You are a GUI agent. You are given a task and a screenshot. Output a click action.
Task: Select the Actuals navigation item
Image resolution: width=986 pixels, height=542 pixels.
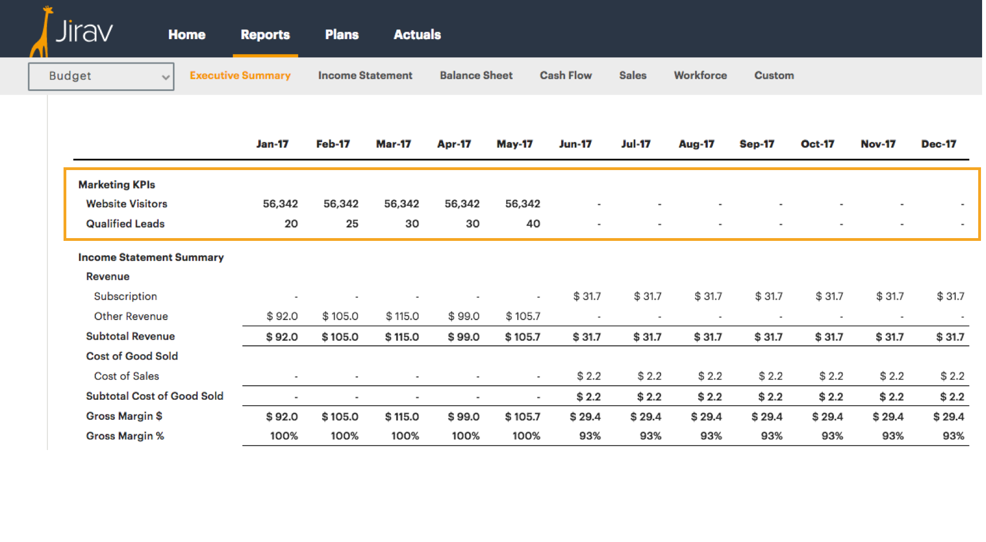click(417, 35)
